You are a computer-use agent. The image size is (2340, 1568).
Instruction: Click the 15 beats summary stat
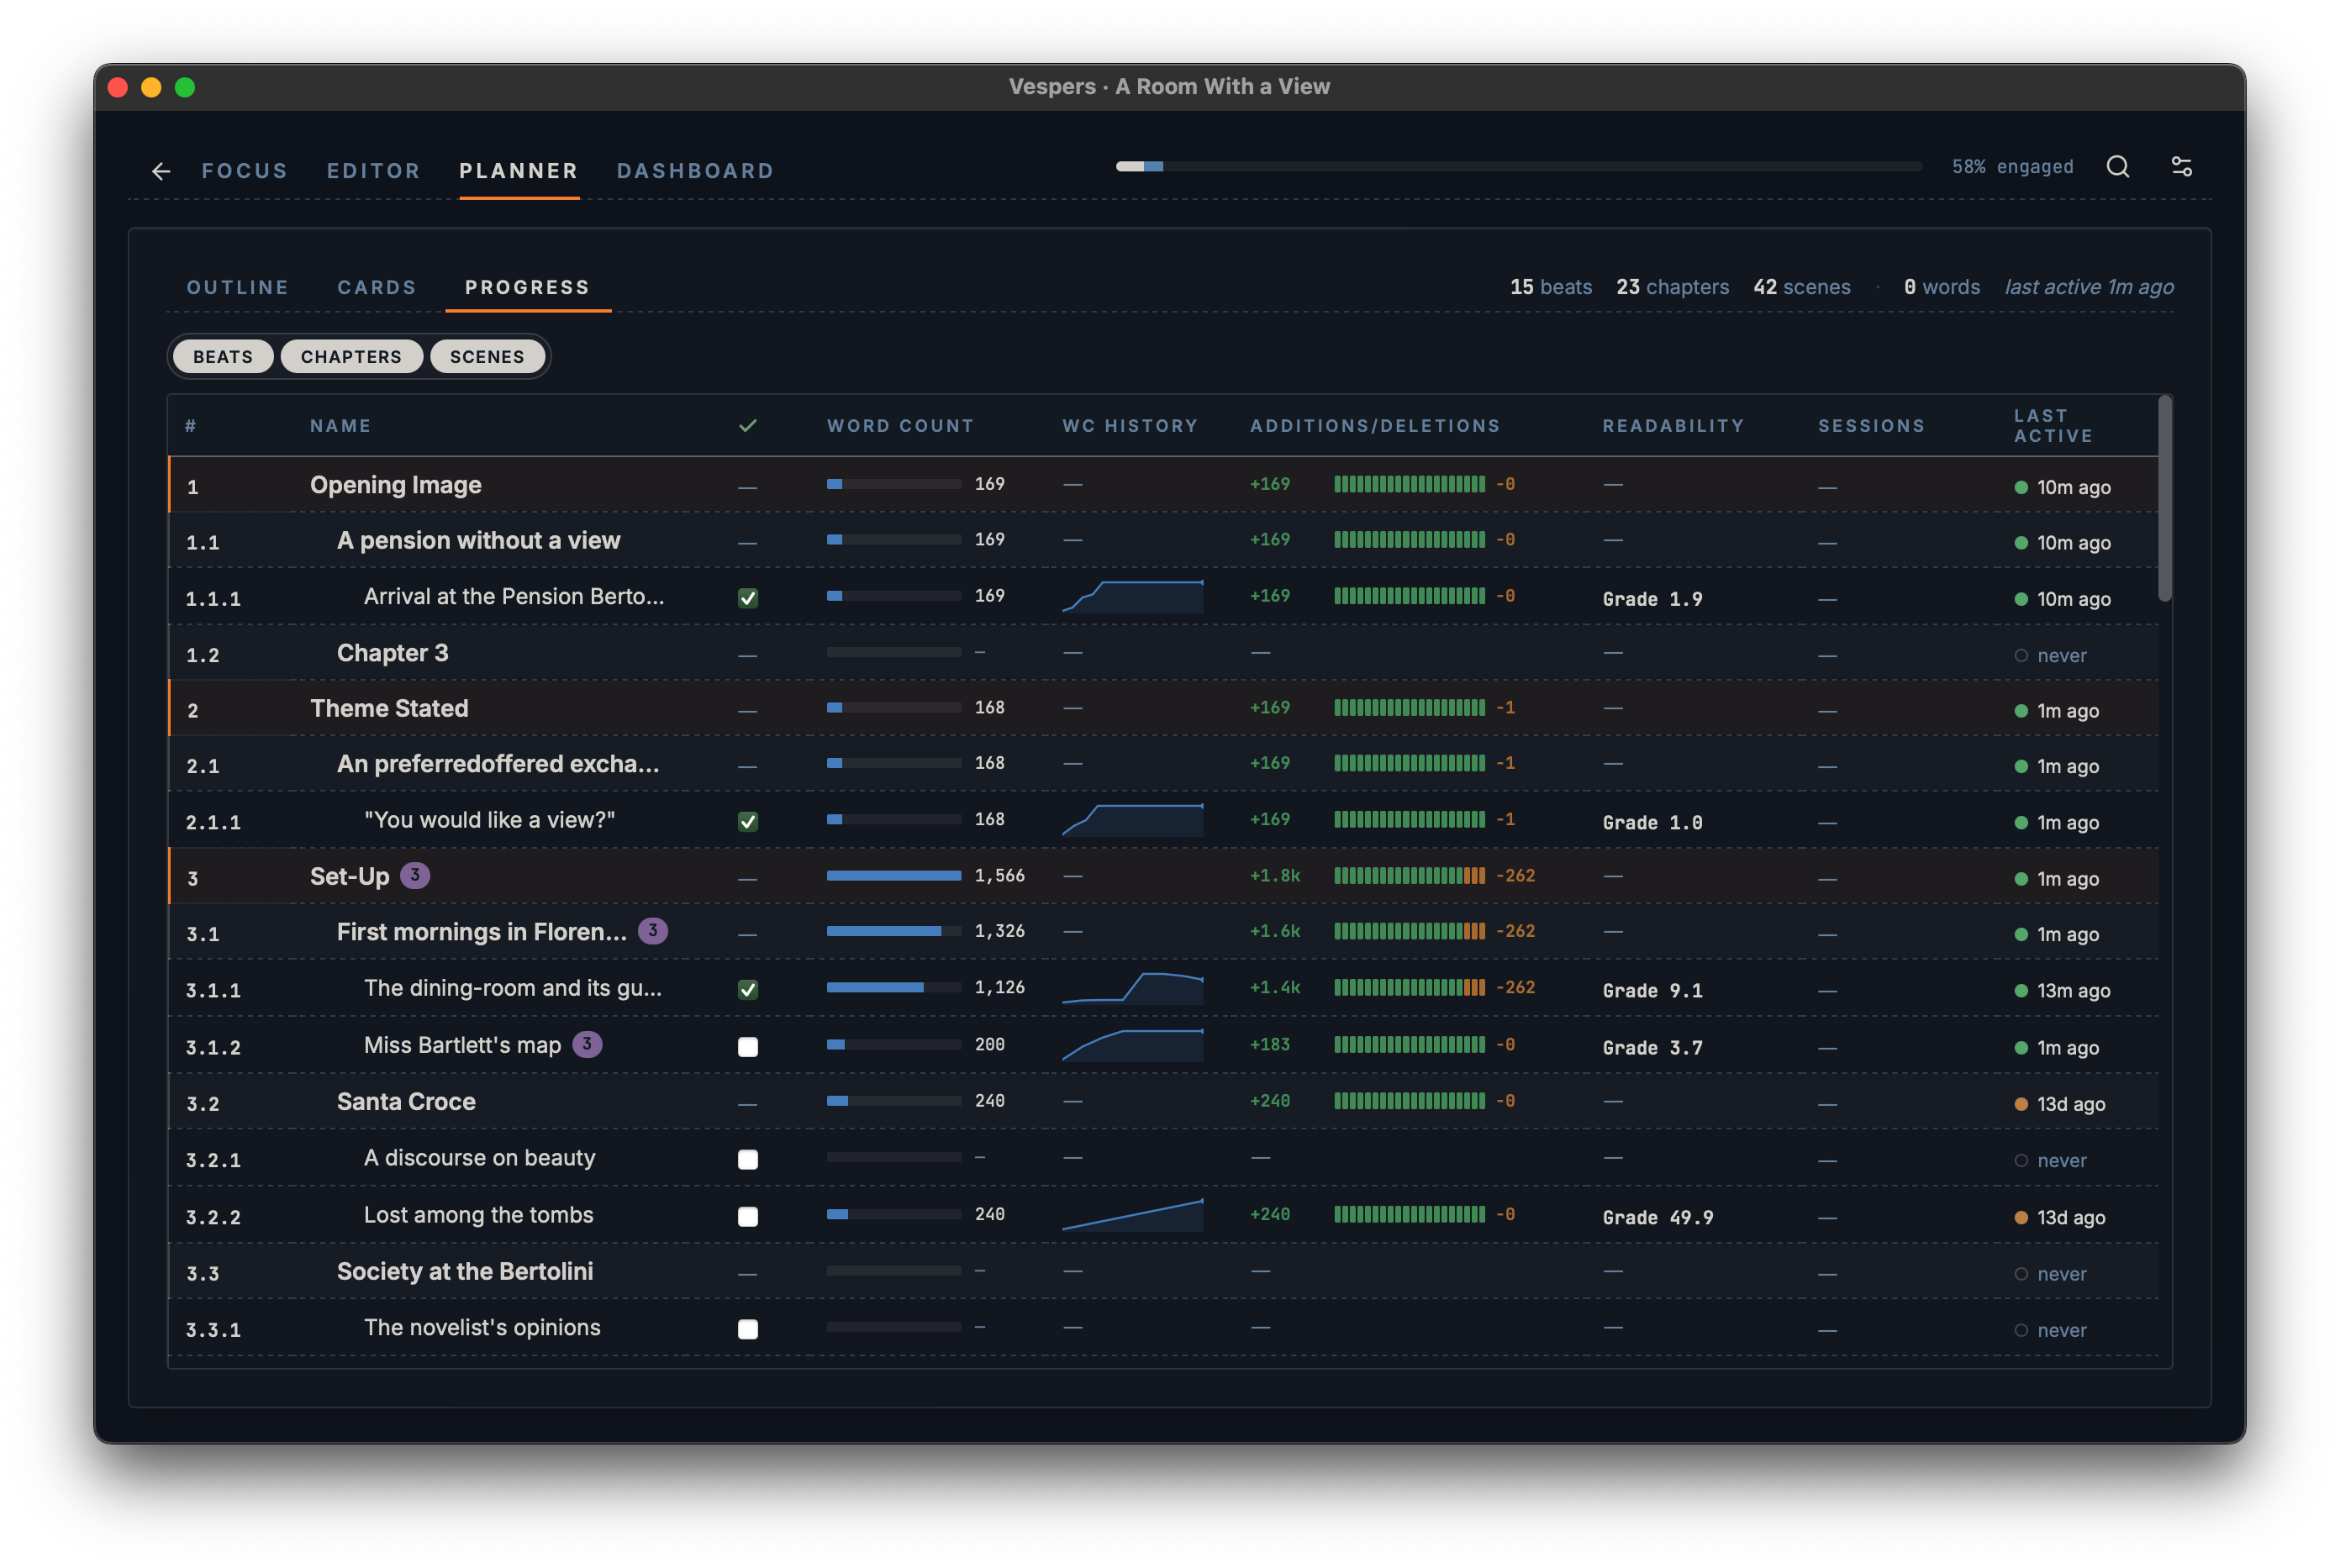[1550, 288]
